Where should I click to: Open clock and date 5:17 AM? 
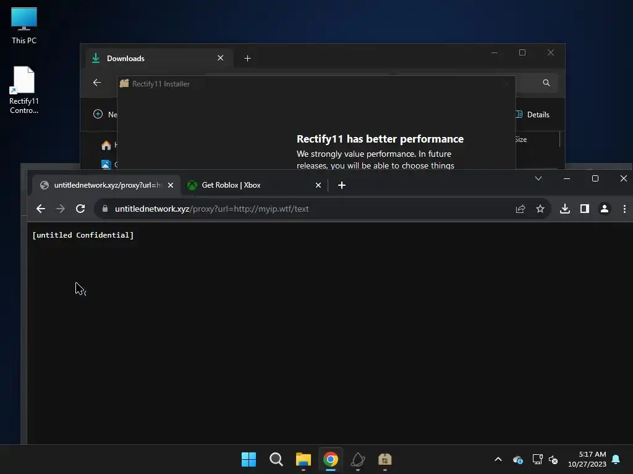(587, 459)
